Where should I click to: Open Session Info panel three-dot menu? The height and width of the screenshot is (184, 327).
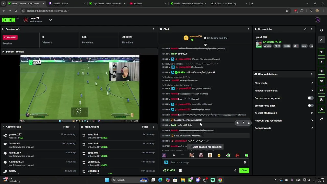154,29
